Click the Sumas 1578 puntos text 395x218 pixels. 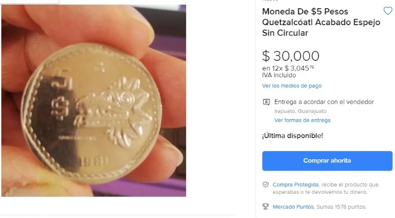342,207
